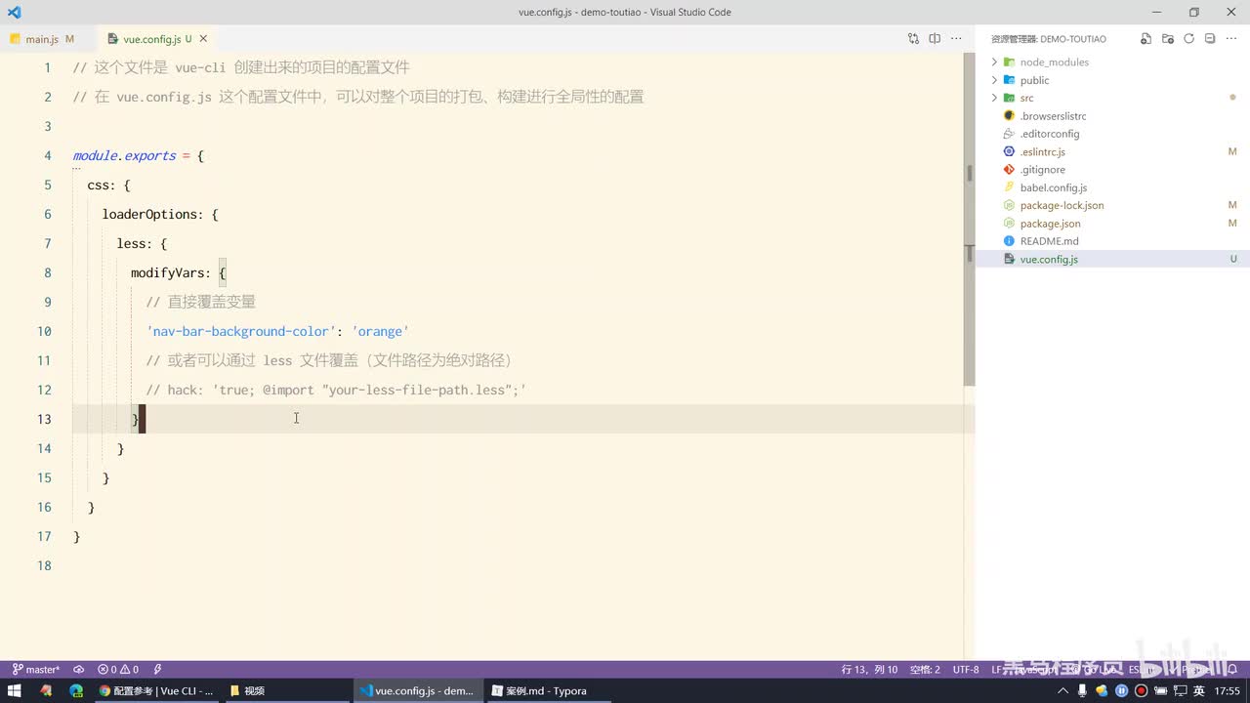
Task: Click the hack comment on line 12
Action: pyautogui.click(x=336, y=390)
